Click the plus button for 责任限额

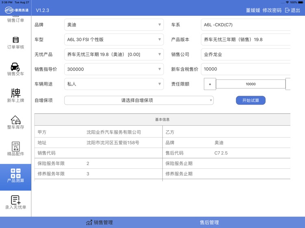pos(210,84)
